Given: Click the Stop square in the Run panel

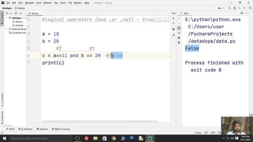Looking at the screenshot, I should tap(174, 23).
